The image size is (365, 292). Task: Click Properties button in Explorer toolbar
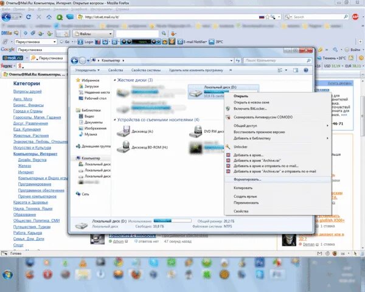point(116,70)
